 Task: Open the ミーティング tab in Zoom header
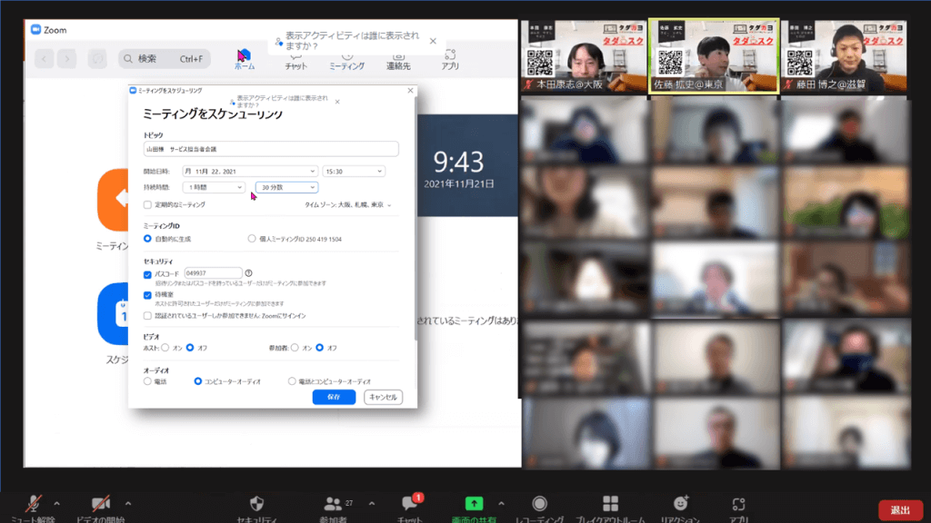346,62
